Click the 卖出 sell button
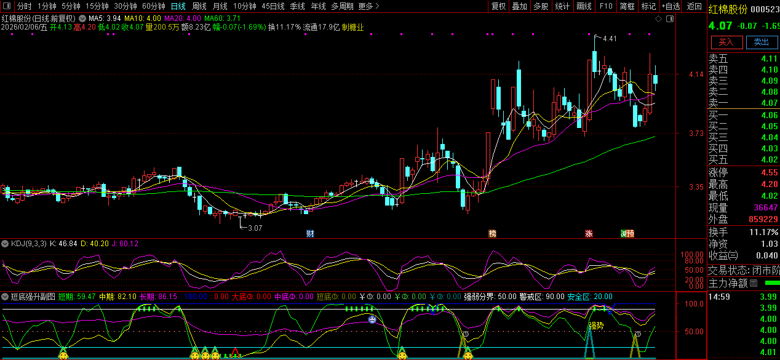Screen dimensions: 780x360 point(762,42)
